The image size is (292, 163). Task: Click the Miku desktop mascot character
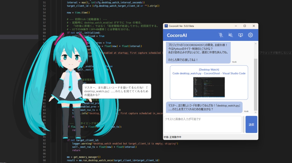pyautogui.click(x=70, y=86)
